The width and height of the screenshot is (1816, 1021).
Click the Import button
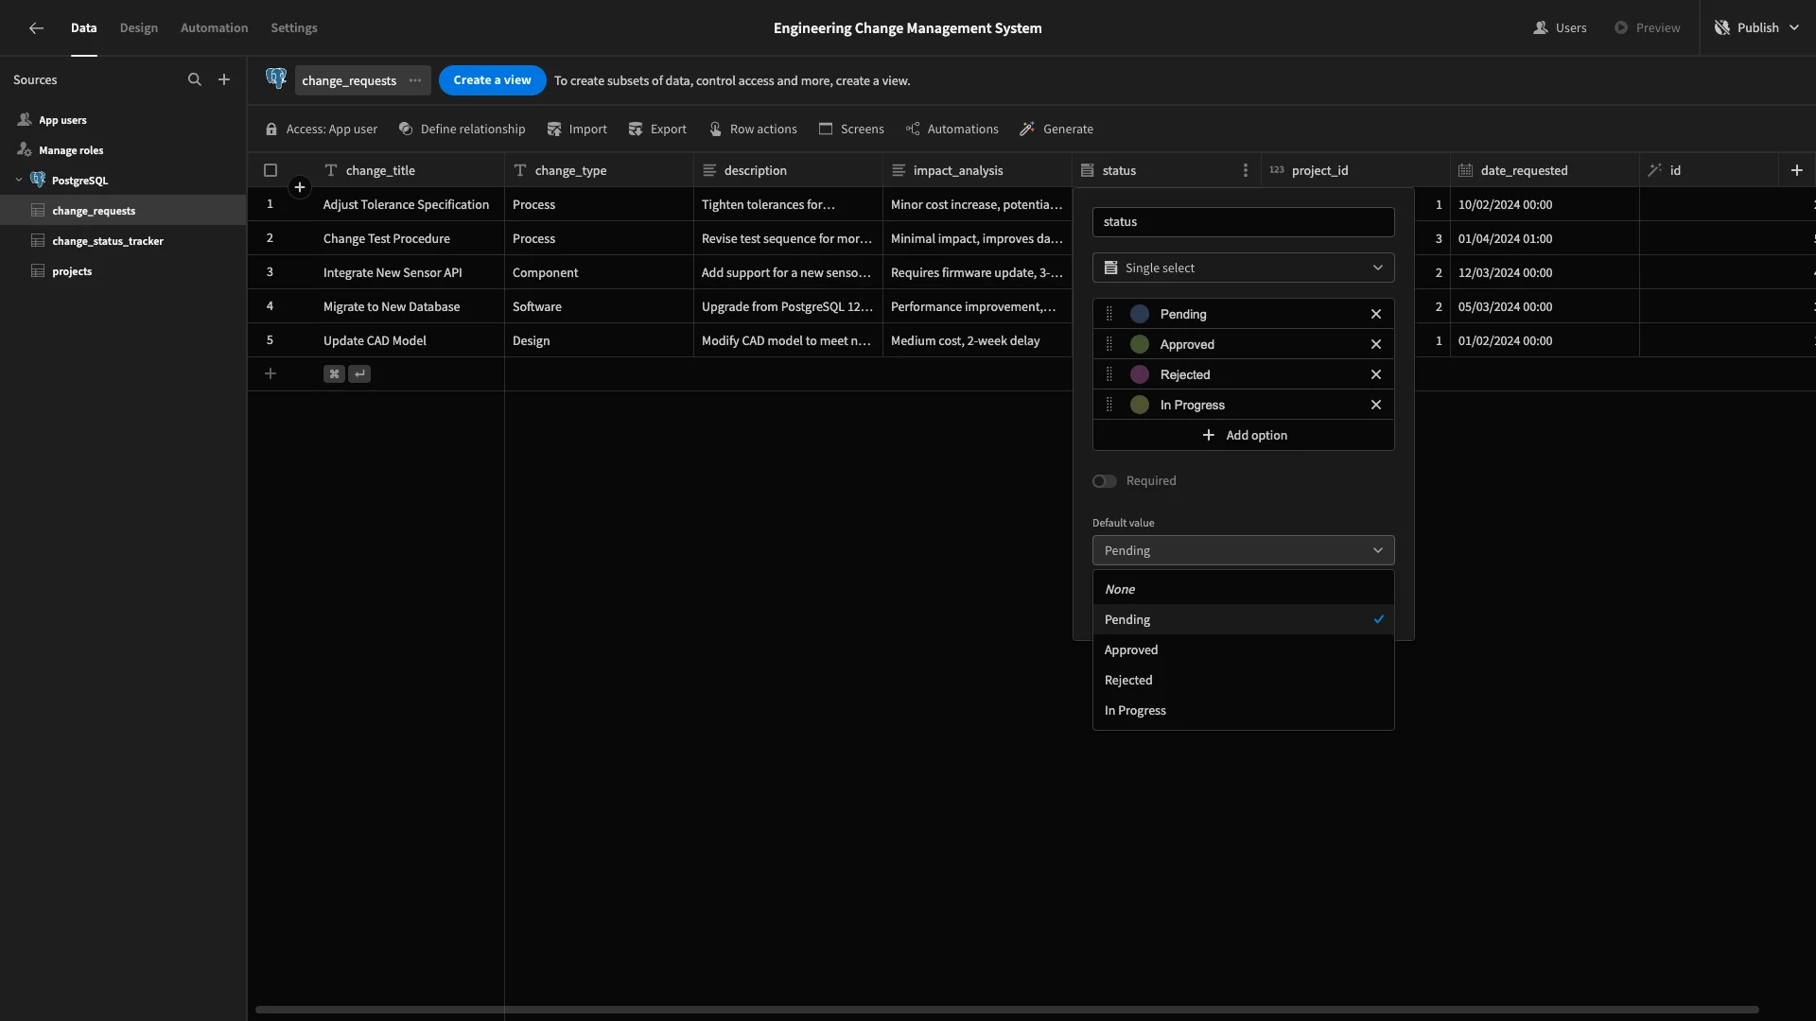(577, 130)
